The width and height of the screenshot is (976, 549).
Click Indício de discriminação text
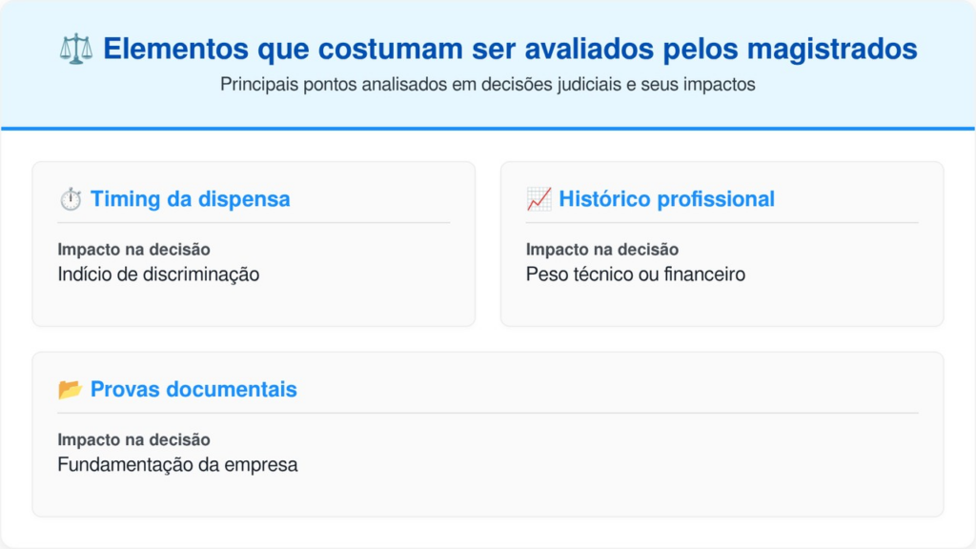coord(158,274)
